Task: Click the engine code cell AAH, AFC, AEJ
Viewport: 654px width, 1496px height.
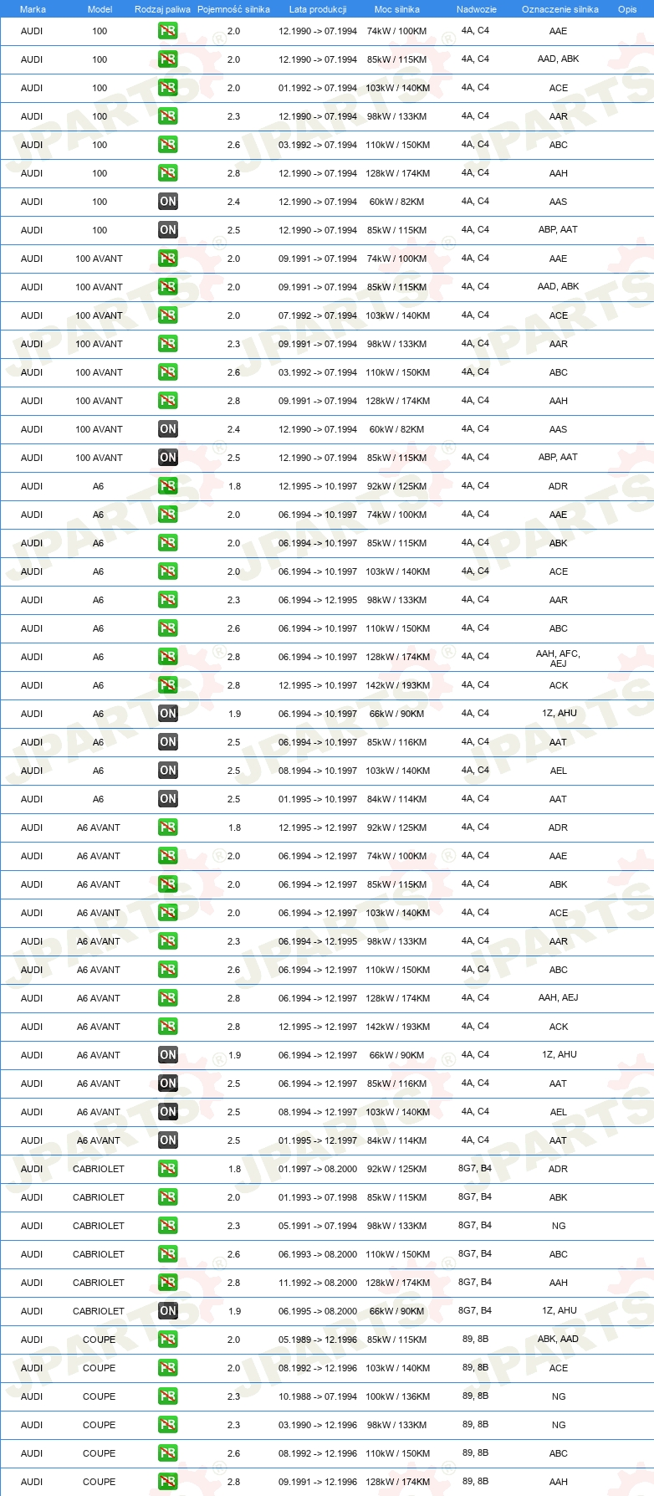Action: [558, 658]
